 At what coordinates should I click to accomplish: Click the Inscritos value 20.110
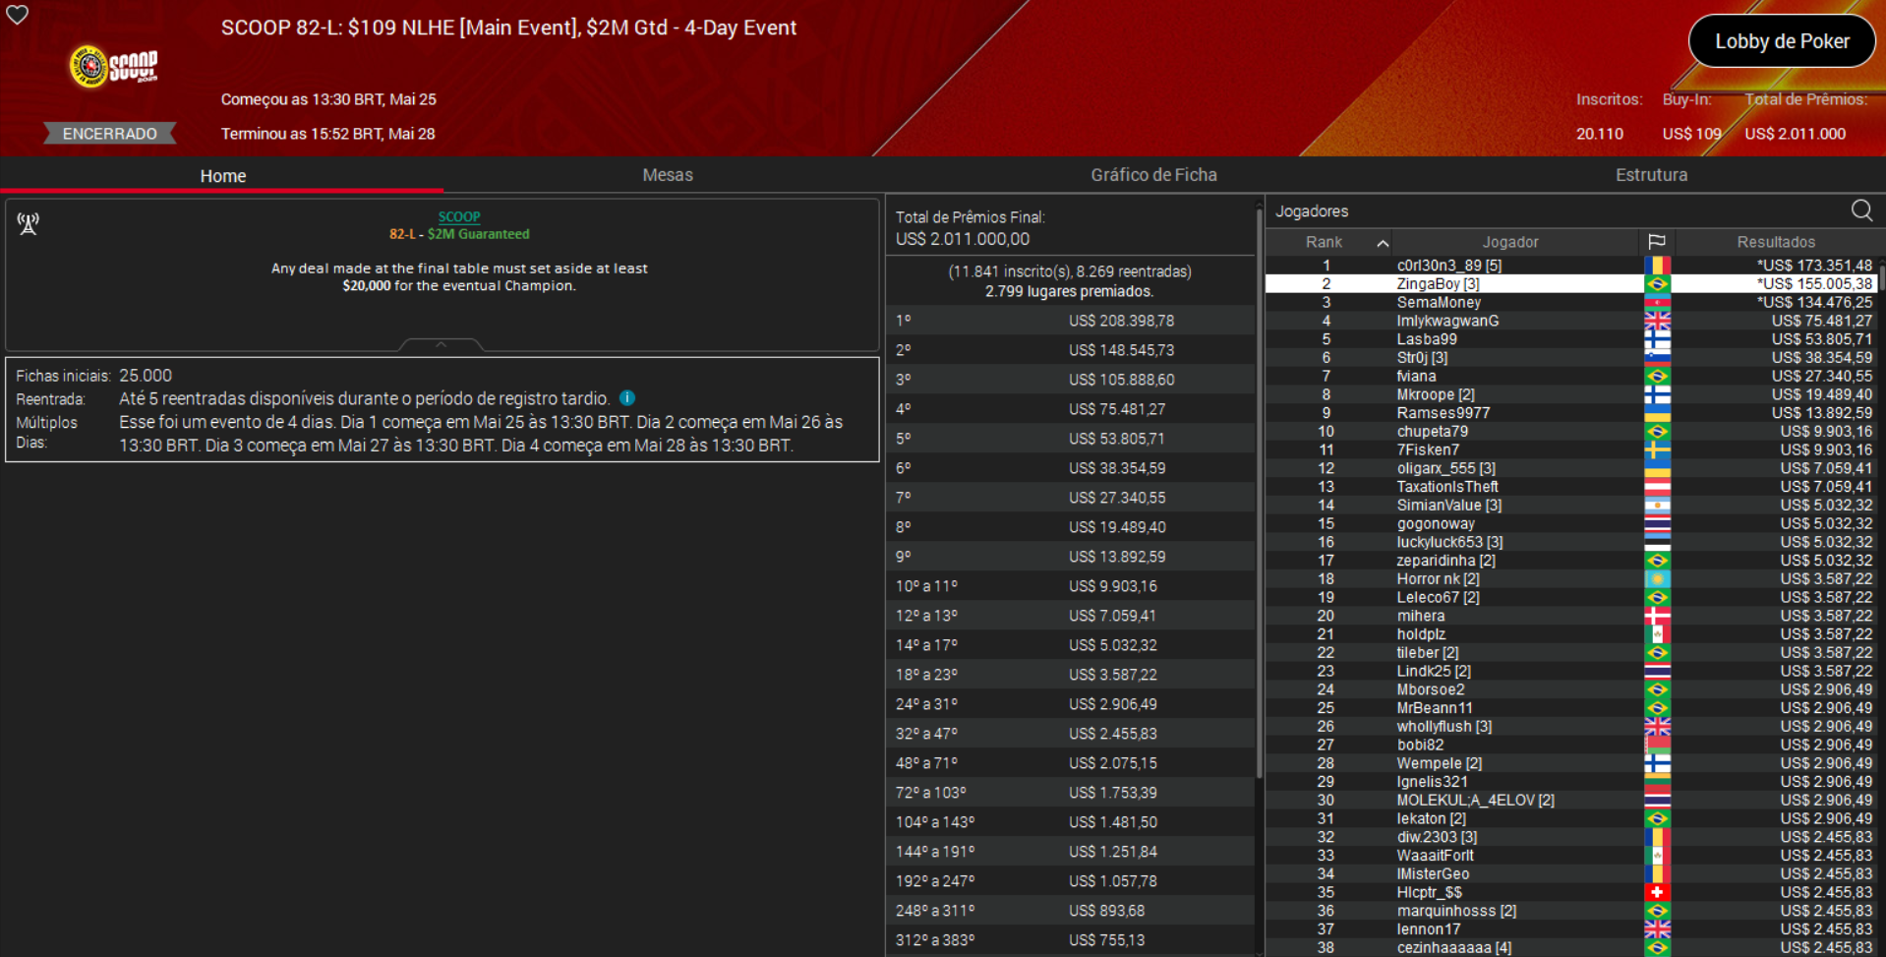(1600, 134)
